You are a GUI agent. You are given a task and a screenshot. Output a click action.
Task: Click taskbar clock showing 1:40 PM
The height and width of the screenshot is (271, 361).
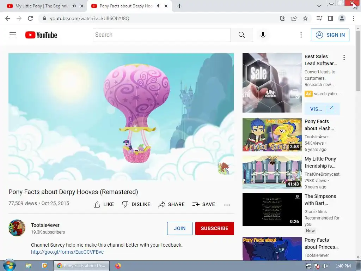tap(343, 266)
